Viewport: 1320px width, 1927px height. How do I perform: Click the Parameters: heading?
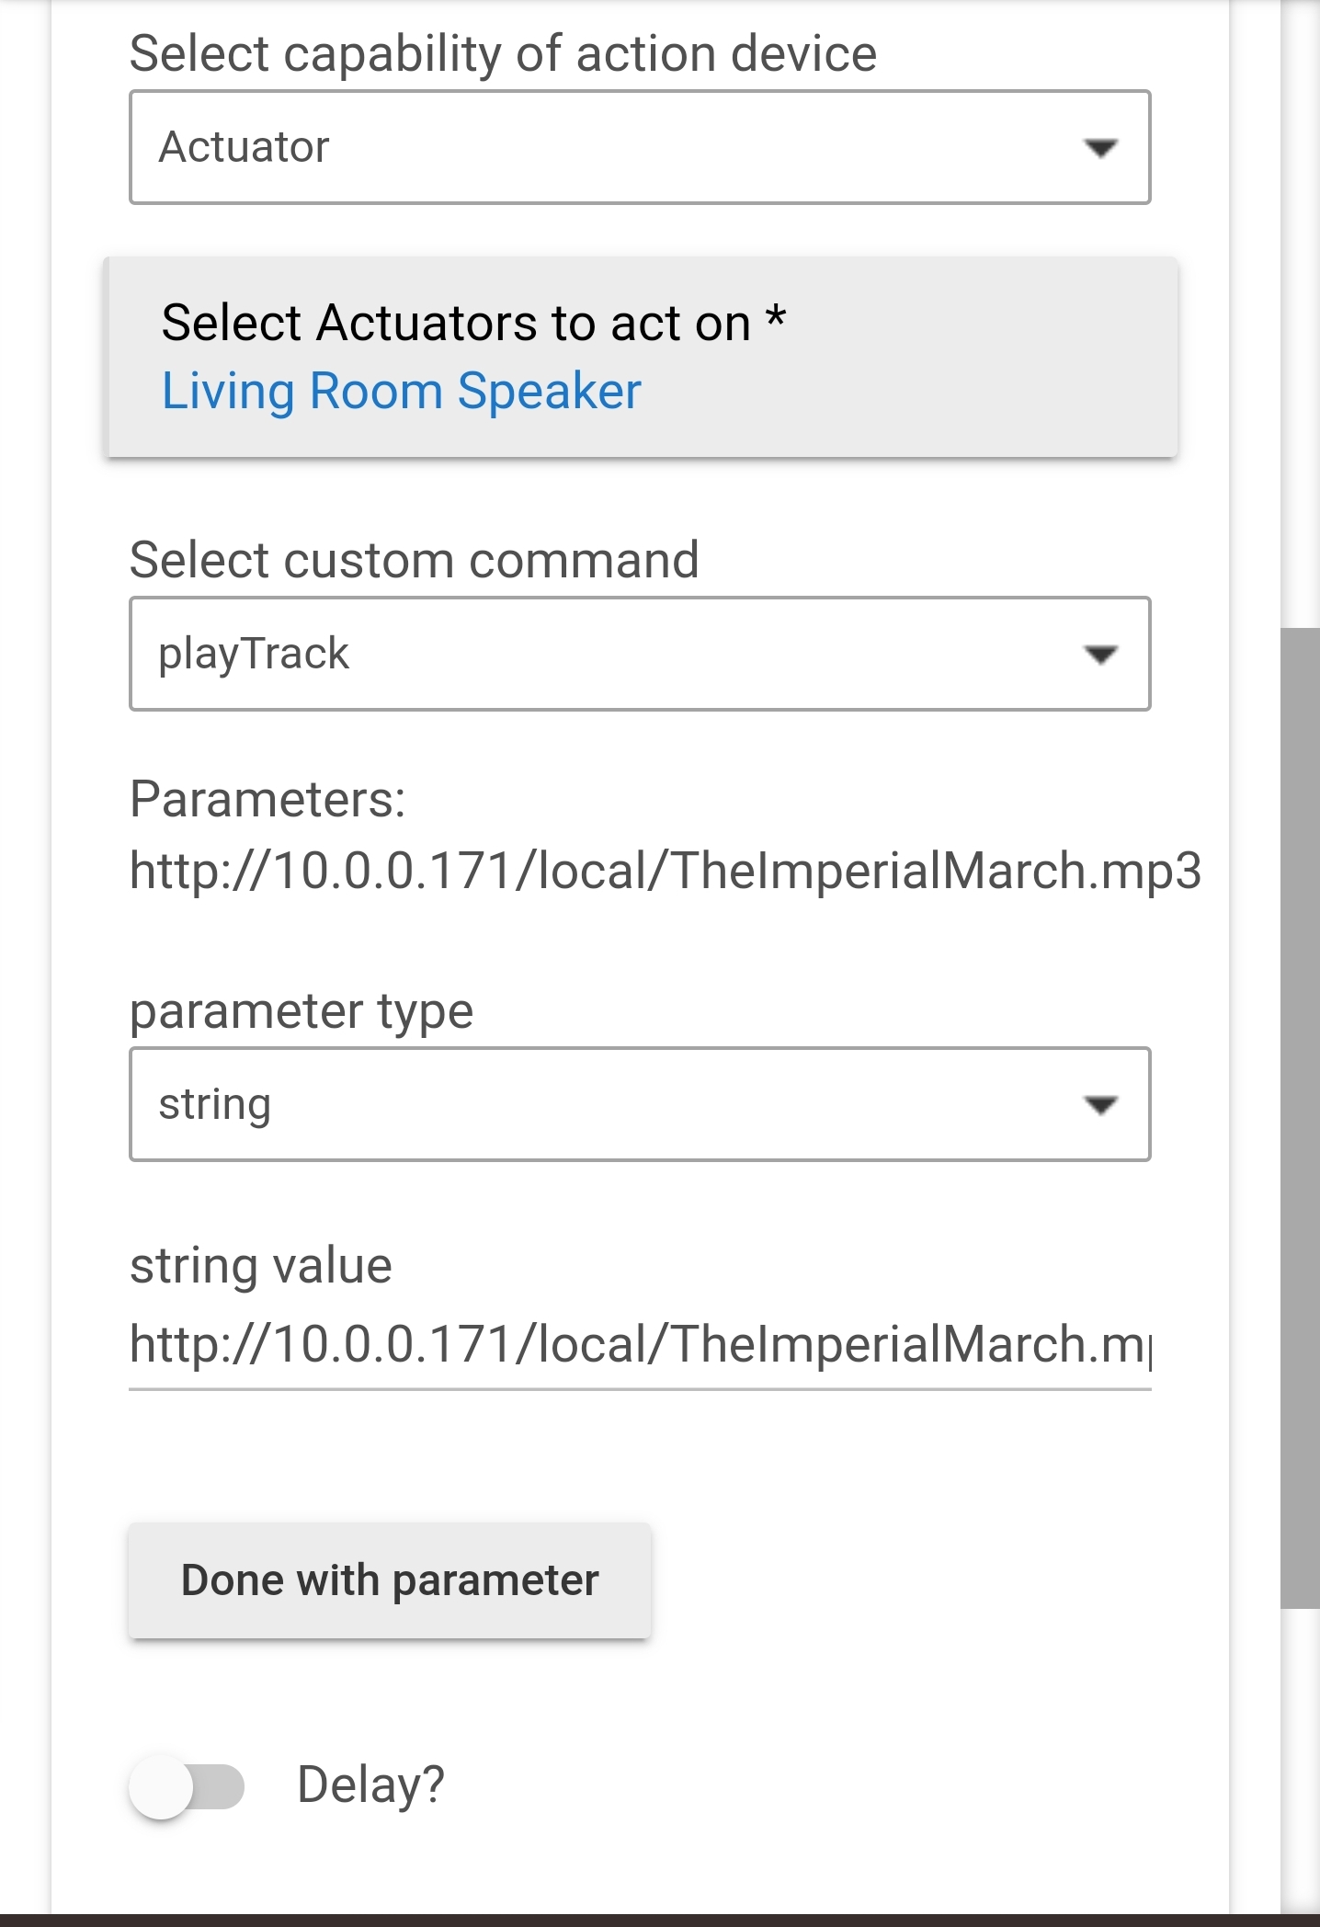pos(267,799)
